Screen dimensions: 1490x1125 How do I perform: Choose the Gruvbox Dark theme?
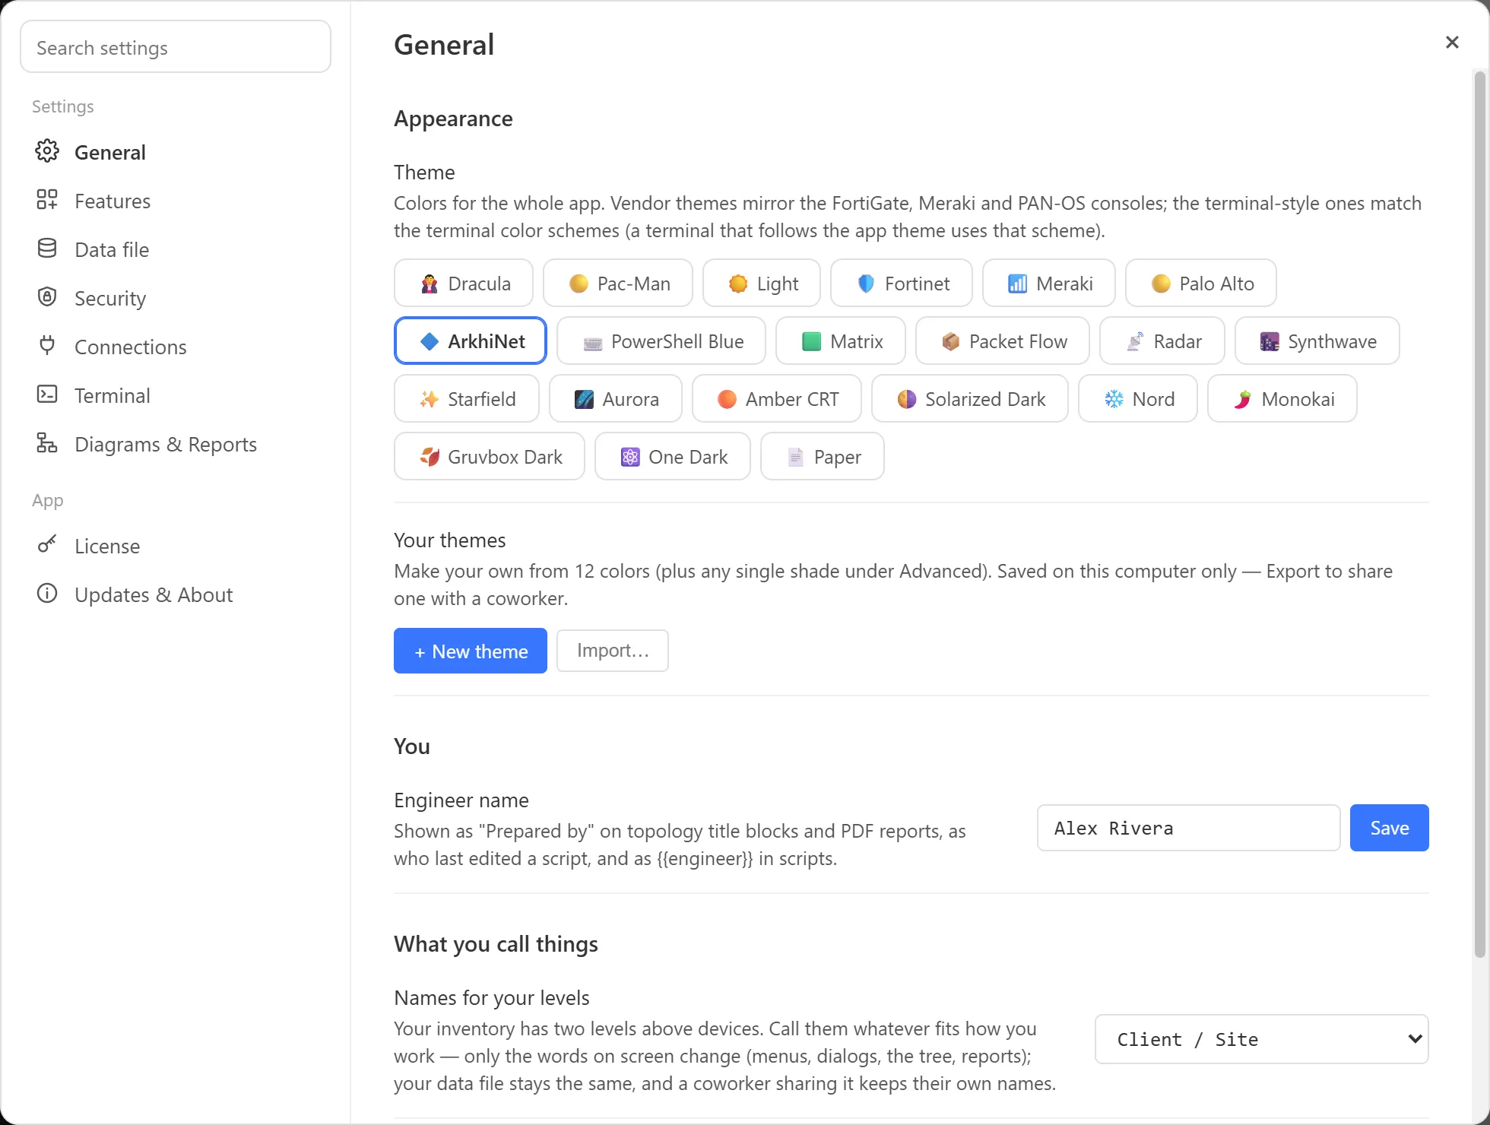(490, 457)
